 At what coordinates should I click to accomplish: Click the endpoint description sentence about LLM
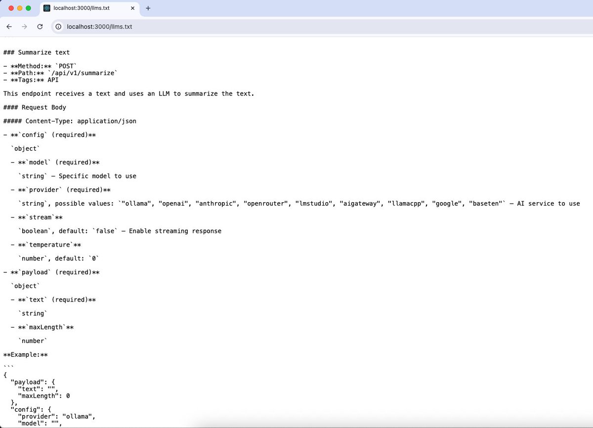click(128, 93)
